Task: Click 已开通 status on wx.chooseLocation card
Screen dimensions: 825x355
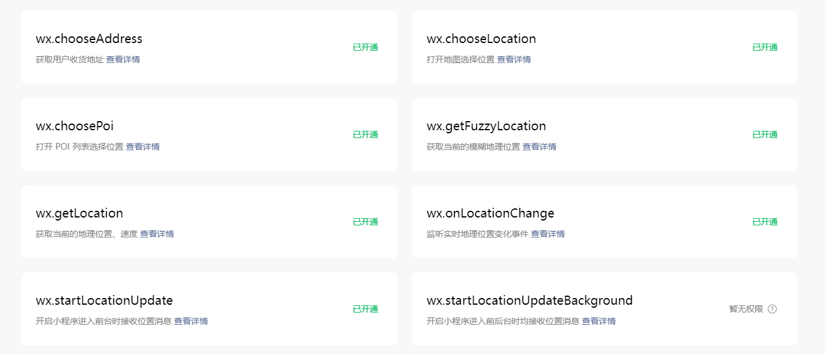Action: 765,47
